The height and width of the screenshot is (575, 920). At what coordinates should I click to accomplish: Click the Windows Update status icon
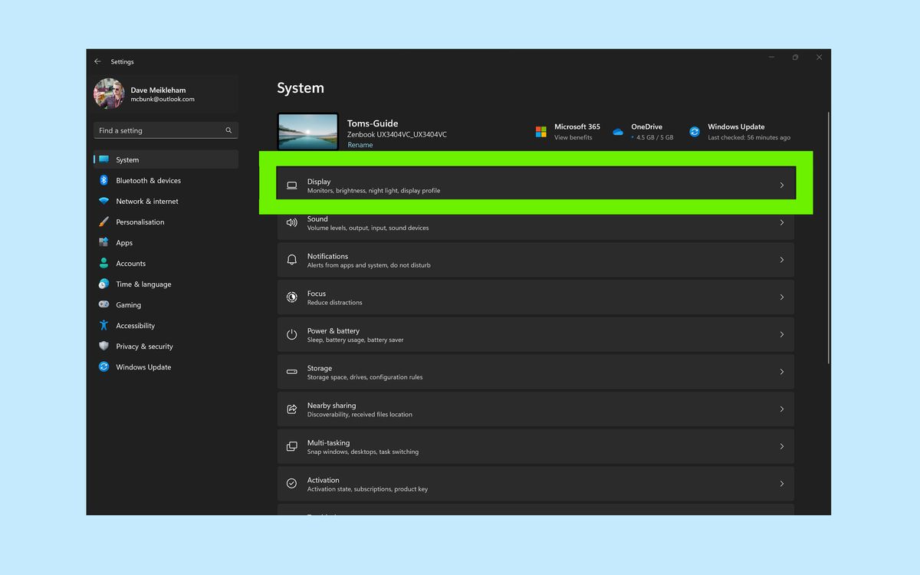pyautogui.click(x=694, y=131)
